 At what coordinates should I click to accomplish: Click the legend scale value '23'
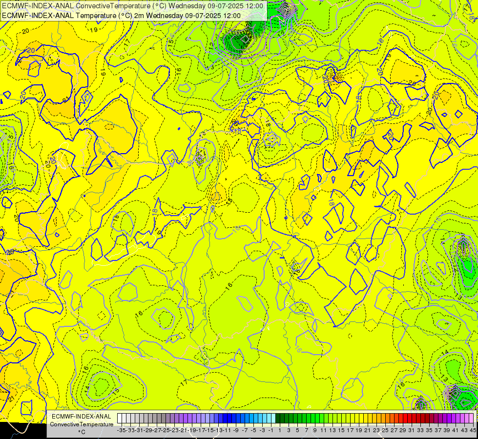pyautogui.click(x=377, y=430)
